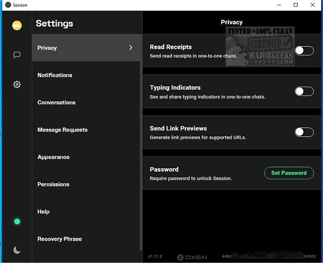This screenshot has width=323, height=263.
Task: Select Message Requests settings category
Action: pos(62,130)
